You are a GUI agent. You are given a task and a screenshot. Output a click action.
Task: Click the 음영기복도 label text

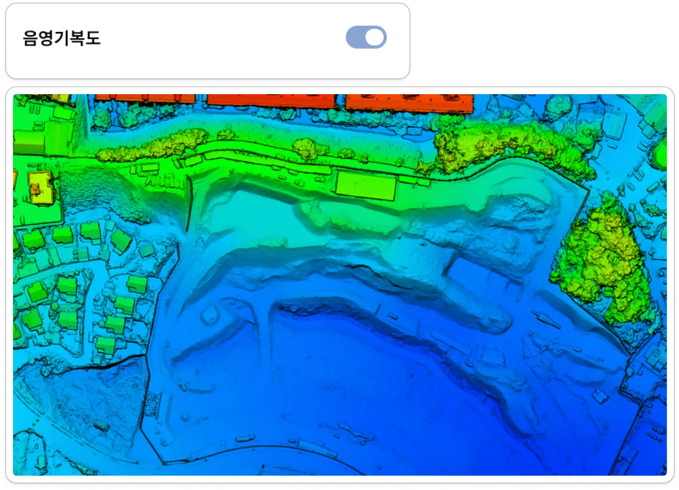click(61, 38)
